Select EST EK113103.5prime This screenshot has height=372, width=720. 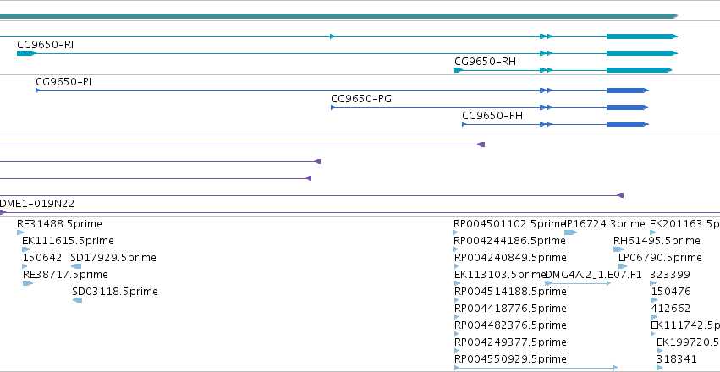[x=499, y=275]
